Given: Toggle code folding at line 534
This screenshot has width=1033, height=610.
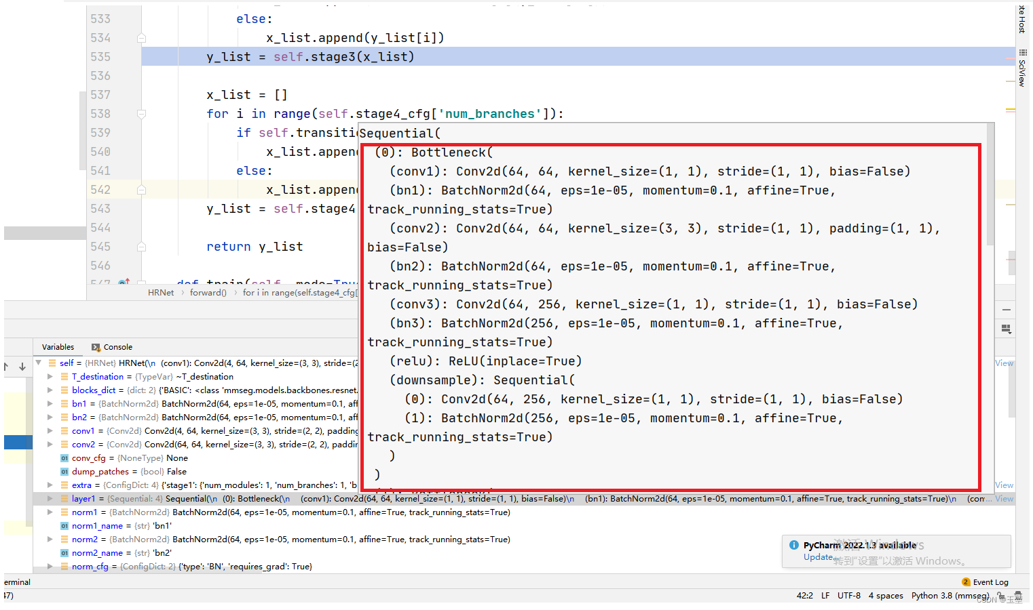Looking at the screenshot, I should pos(141,38).
